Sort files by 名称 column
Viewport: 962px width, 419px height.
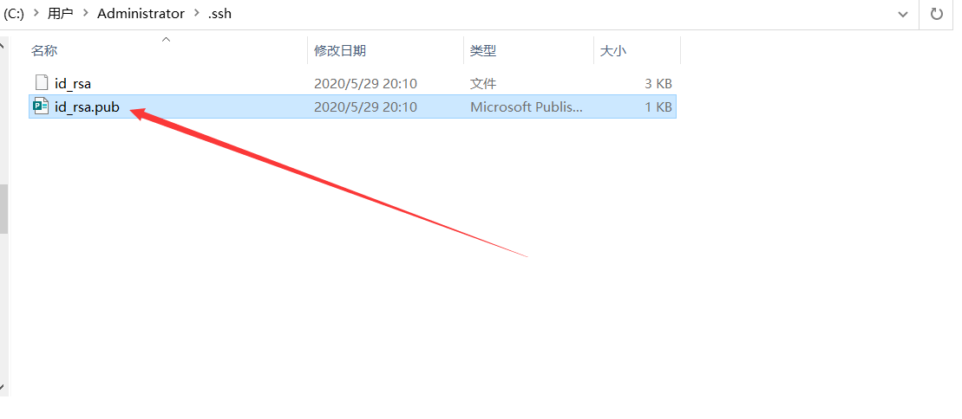[x=44, y=51]
